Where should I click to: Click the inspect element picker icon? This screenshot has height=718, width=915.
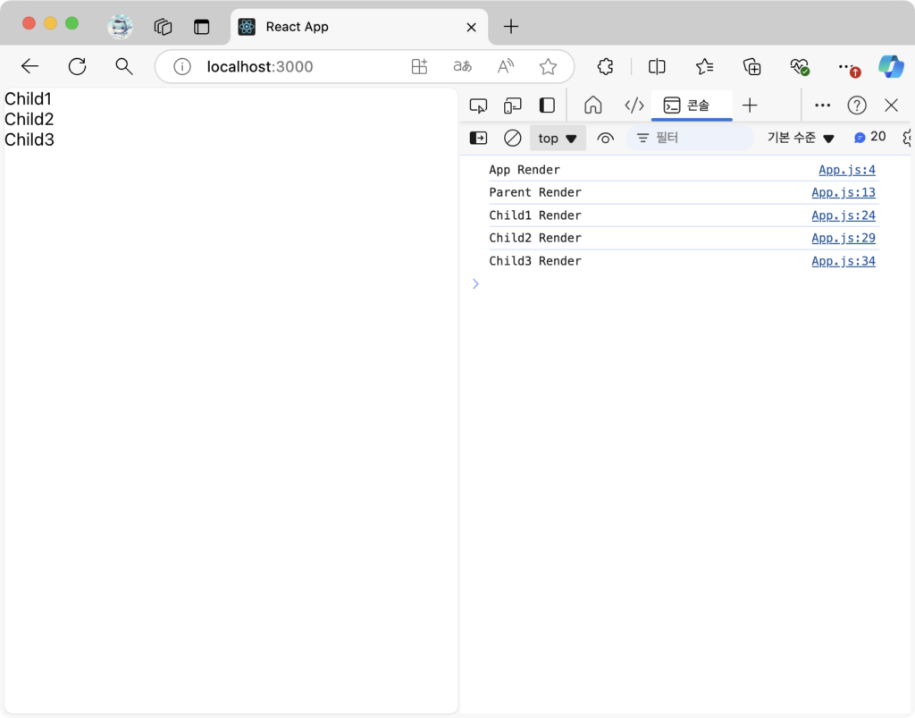click(x=478, y=106)
